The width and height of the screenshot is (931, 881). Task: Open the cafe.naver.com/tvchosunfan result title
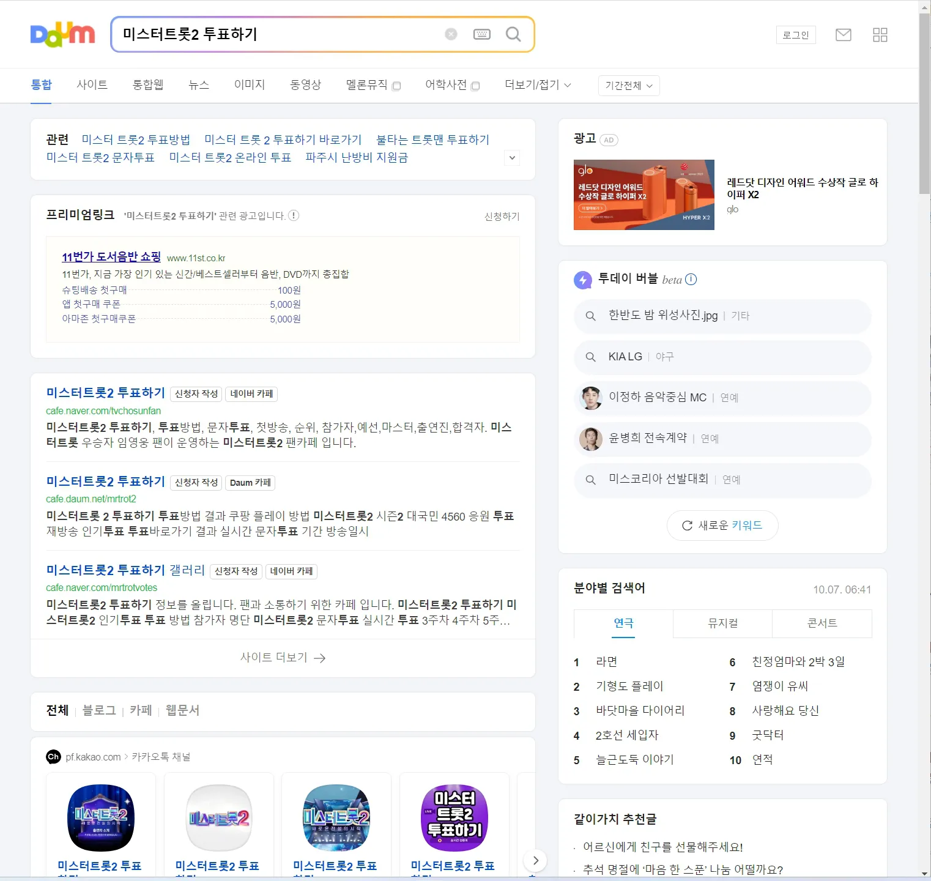coord(106,393)
